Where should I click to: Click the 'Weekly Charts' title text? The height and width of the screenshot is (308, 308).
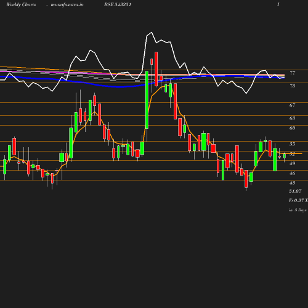tap(21, 4)
